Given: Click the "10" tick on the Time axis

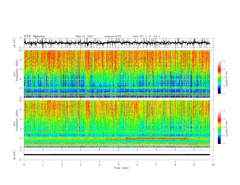Looking at the screenshot, I should (213, 165).
